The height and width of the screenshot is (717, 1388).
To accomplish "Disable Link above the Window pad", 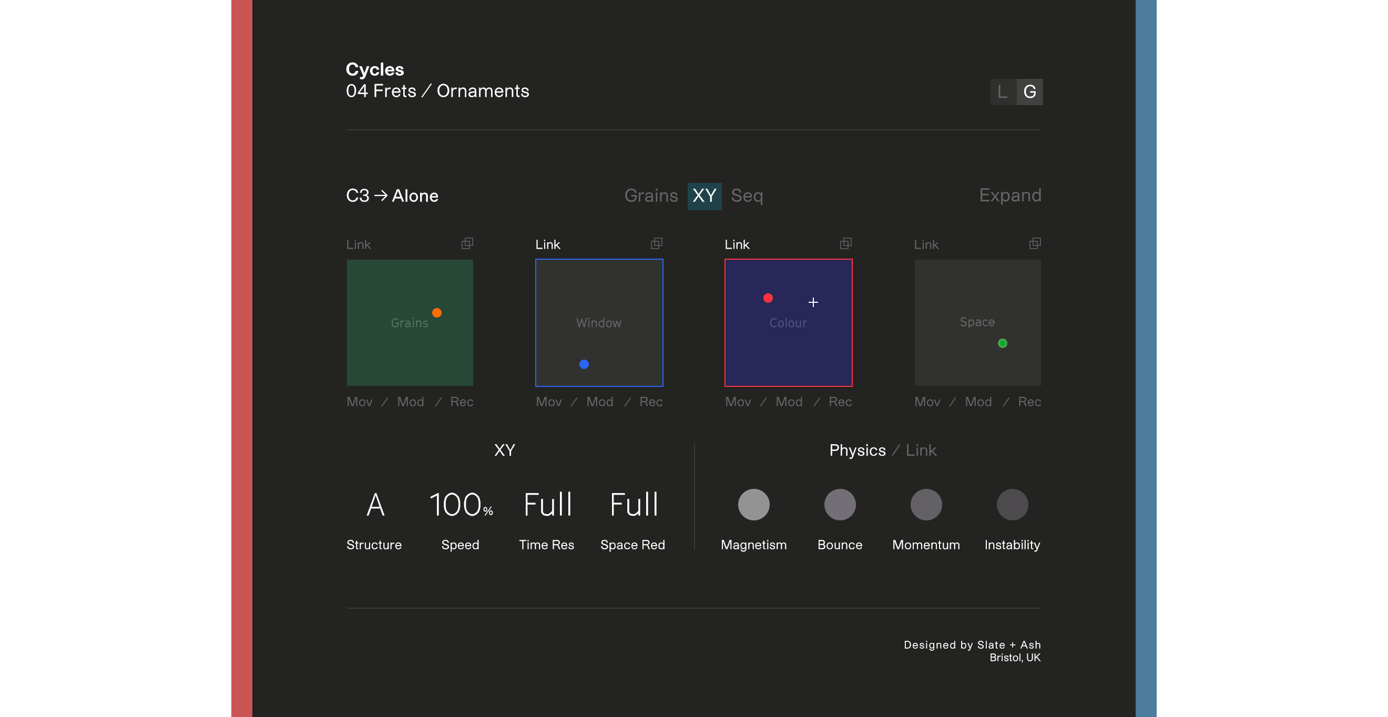I will point(547,244).
